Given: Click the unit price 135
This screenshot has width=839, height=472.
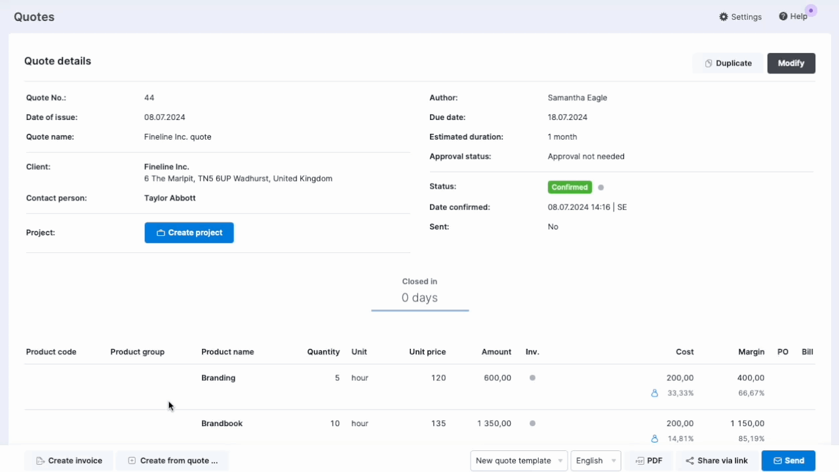Looking at the screenshot, I should [439, 423].
